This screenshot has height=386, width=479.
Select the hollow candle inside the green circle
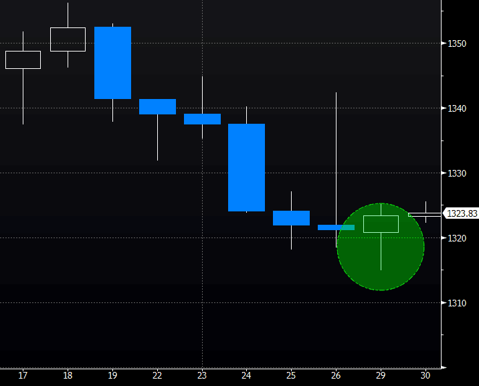[381, 224]
